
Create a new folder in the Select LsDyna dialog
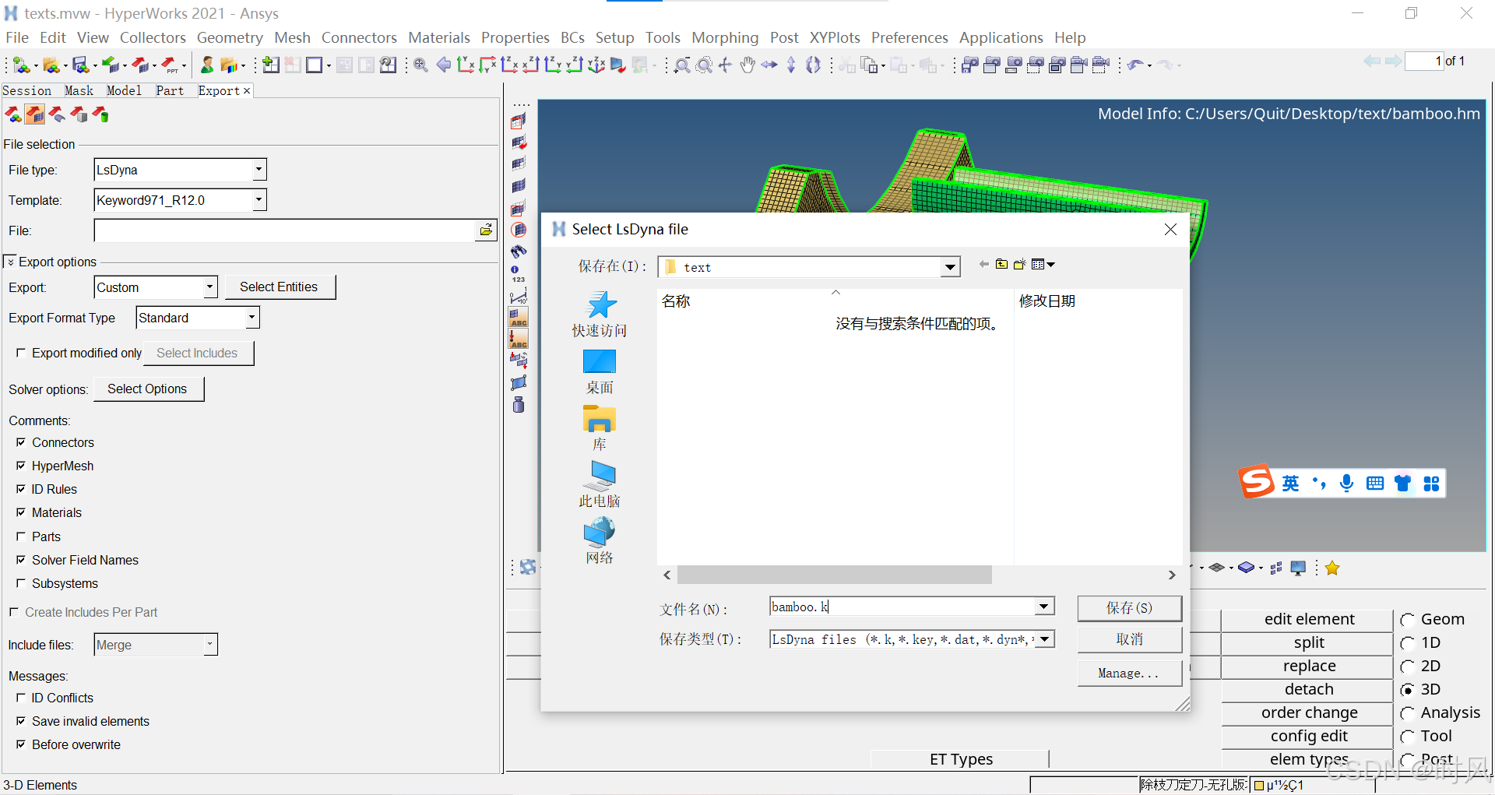click(x=1019, y=265)
